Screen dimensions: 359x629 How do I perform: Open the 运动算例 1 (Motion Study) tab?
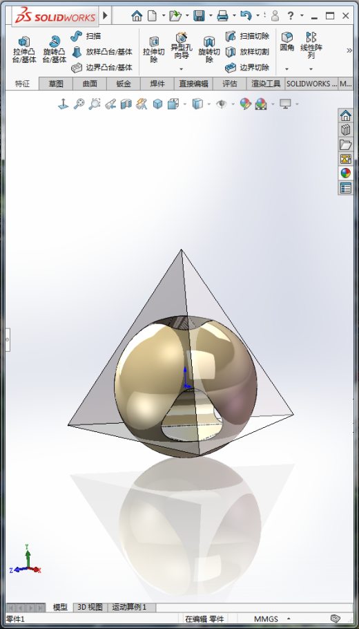pos(129,607)
